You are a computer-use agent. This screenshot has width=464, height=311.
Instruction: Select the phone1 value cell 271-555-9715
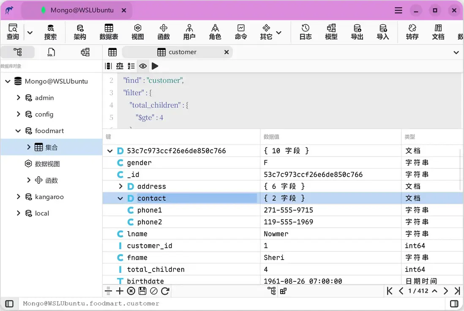click(288, 210)
